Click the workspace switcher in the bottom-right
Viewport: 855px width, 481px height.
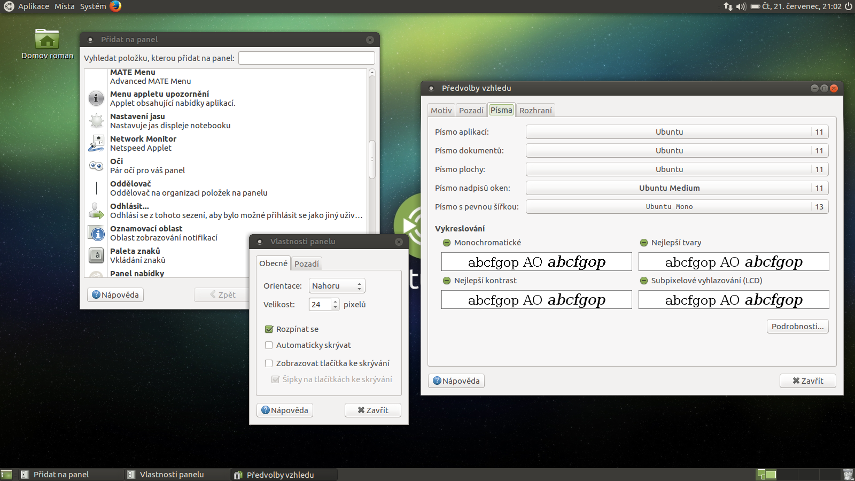[766, 474]
